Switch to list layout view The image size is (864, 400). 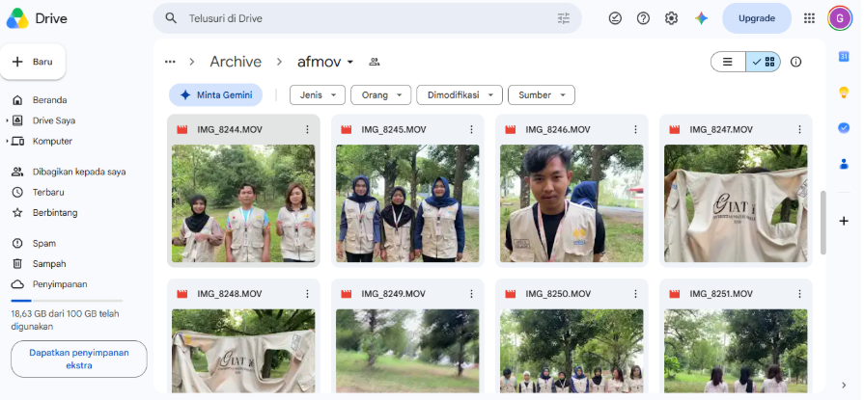[728, 62]
